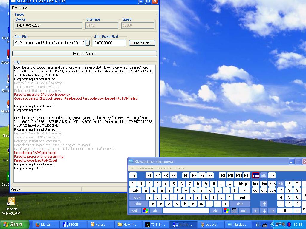Click the F12 key on the on-screen keyboard
This screenshot has width=306, height=229.
[247, 175]
